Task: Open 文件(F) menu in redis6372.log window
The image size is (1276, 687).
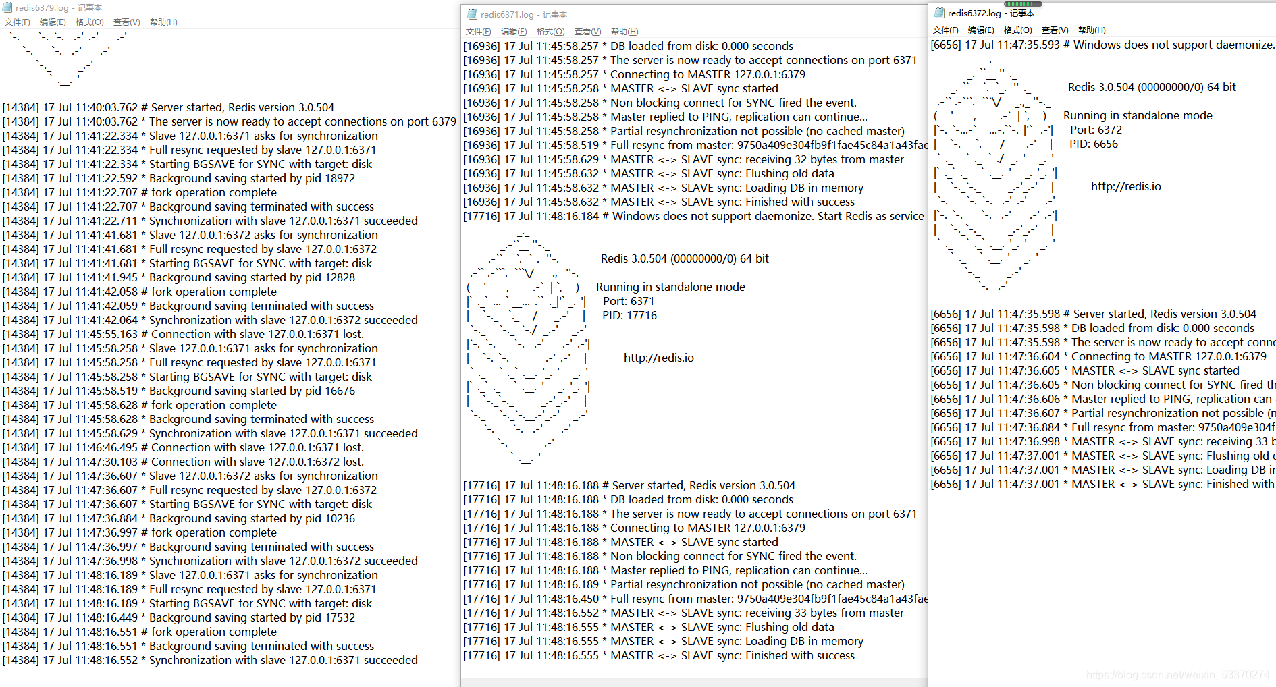Action: pyautogui.click(x=946, y=30)
